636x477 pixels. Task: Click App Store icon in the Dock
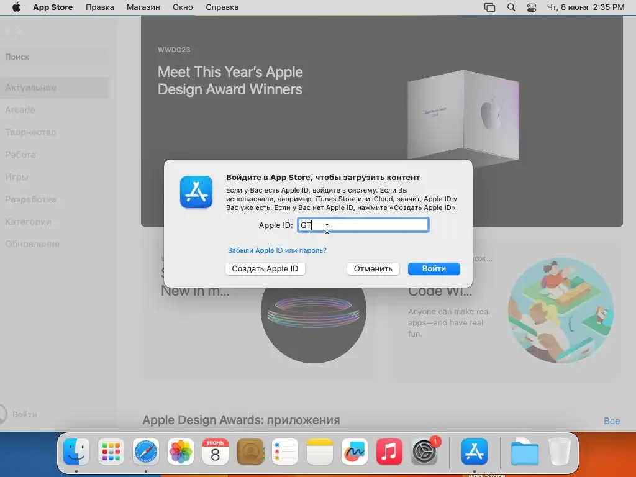click(475, 452)
